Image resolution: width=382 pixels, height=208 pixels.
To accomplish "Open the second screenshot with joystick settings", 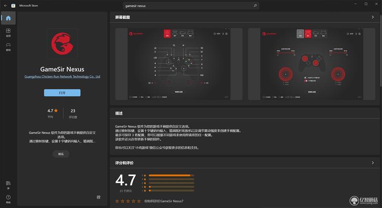I will [312, 64].
